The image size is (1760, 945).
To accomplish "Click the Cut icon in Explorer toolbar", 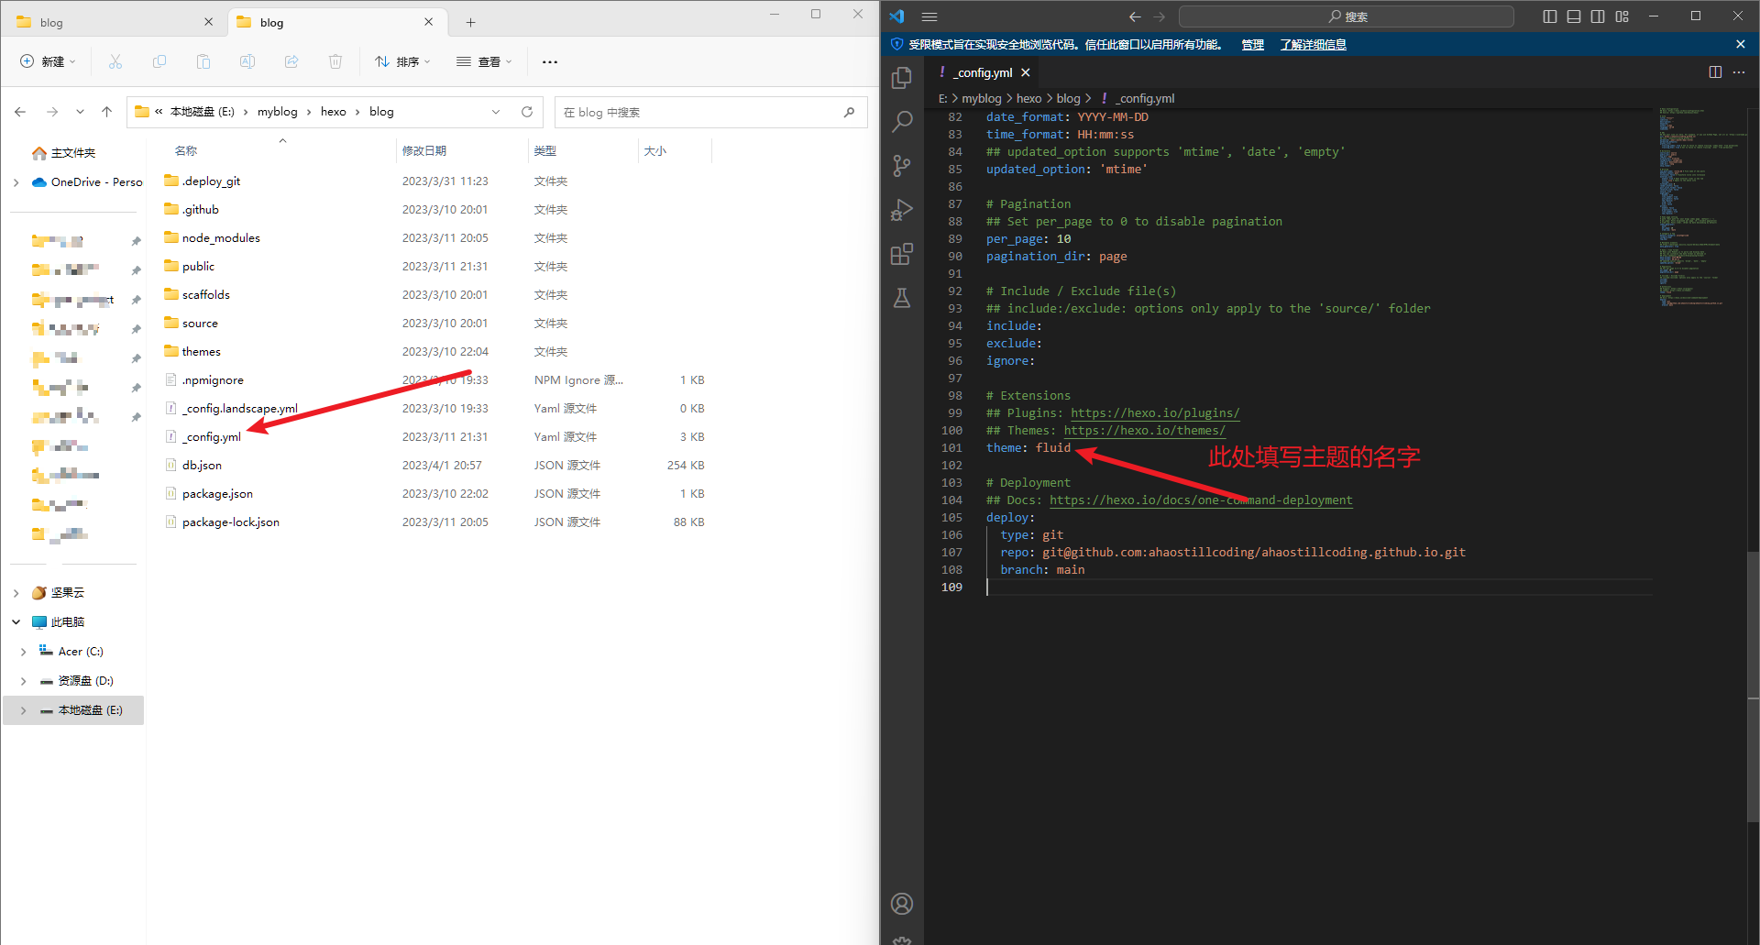I will point(115,61).
